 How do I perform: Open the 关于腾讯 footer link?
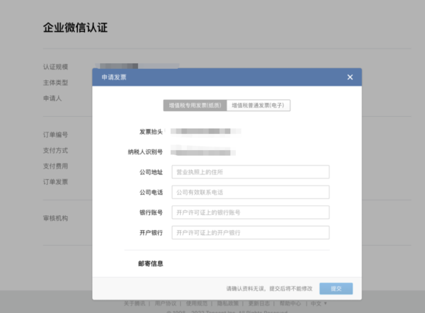pyautogui.click(x=135, y=303)
